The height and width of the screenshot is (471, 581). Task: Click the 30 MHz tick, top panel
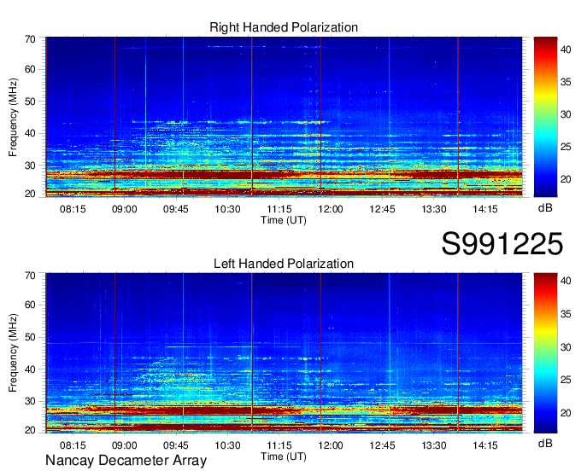click(x=30, y=166)
